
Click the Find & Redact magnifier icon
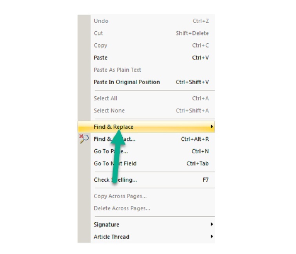(84, 138)
